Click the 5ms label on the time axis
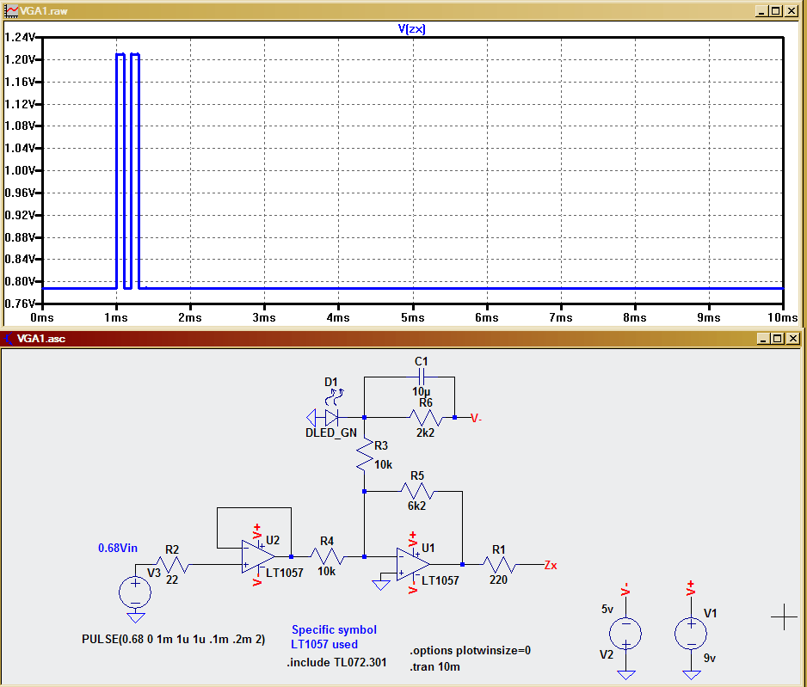This screenshot has width=807, height=687. (x=413, y=318)
